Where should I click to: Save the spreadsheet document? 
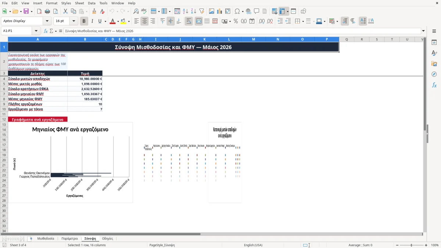(x=26, y=11)
